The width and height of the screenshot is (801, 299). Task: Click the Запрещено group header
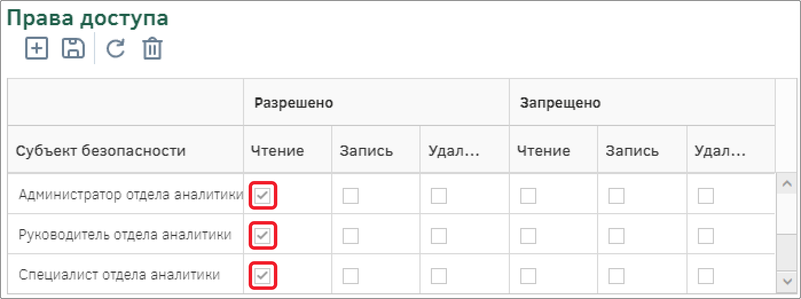pos(560,103)
